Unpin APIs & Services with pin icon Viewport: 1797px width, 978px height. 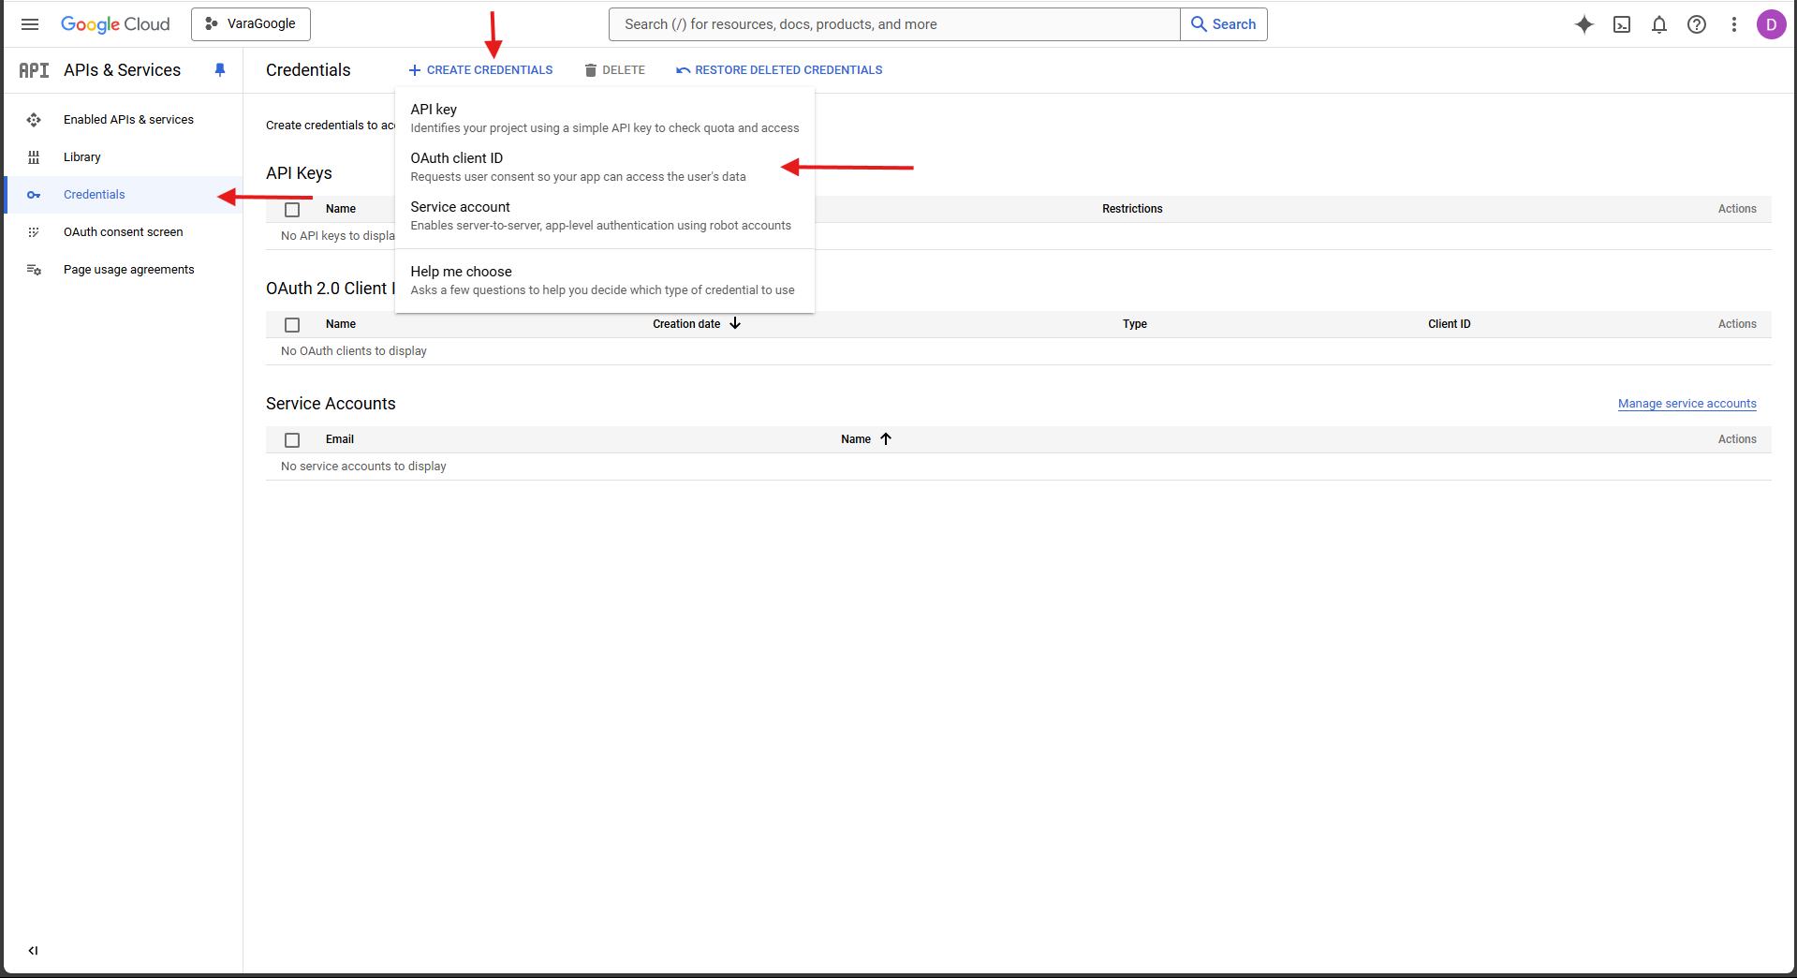pyautogui.click(x=220, y=70)
